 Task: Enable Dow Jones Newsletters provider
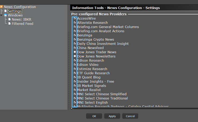(75, 56)
